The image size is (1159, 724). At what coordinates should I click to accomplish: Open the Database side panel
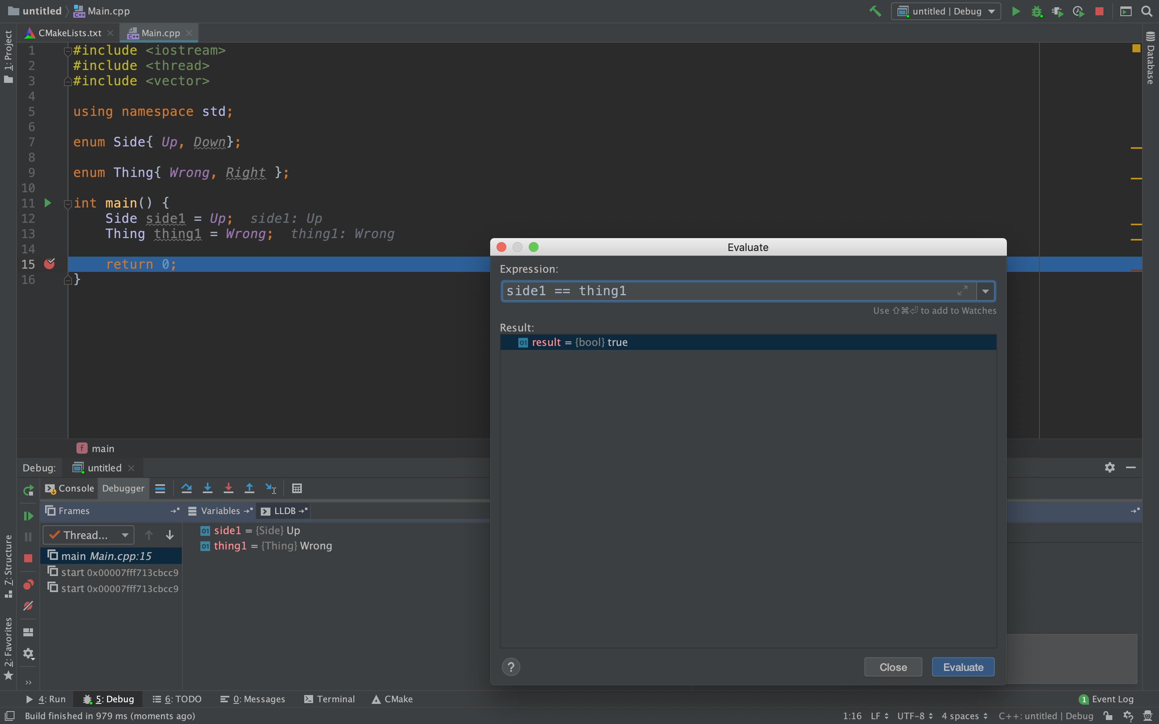tap(1150, 58)
